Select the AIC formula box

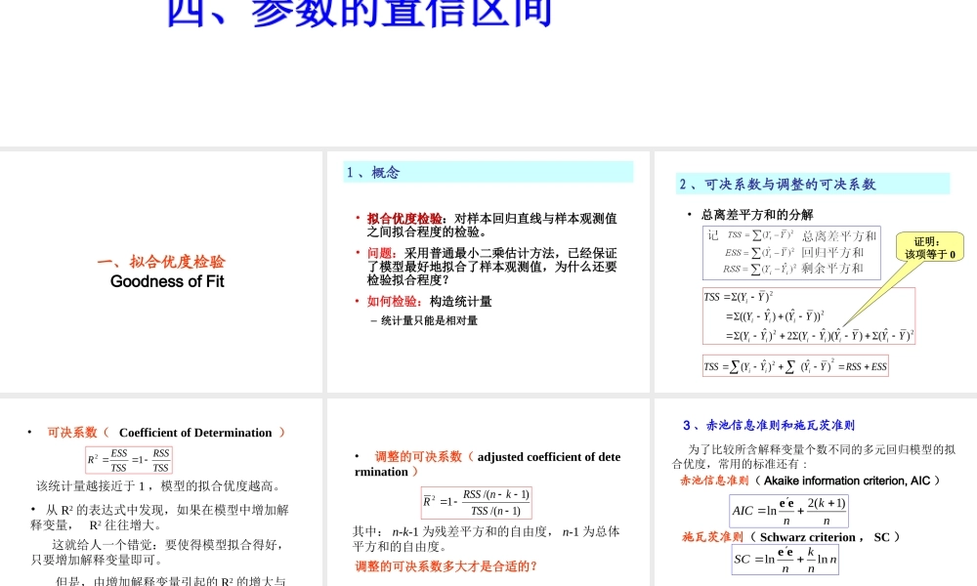pos(786,510)
